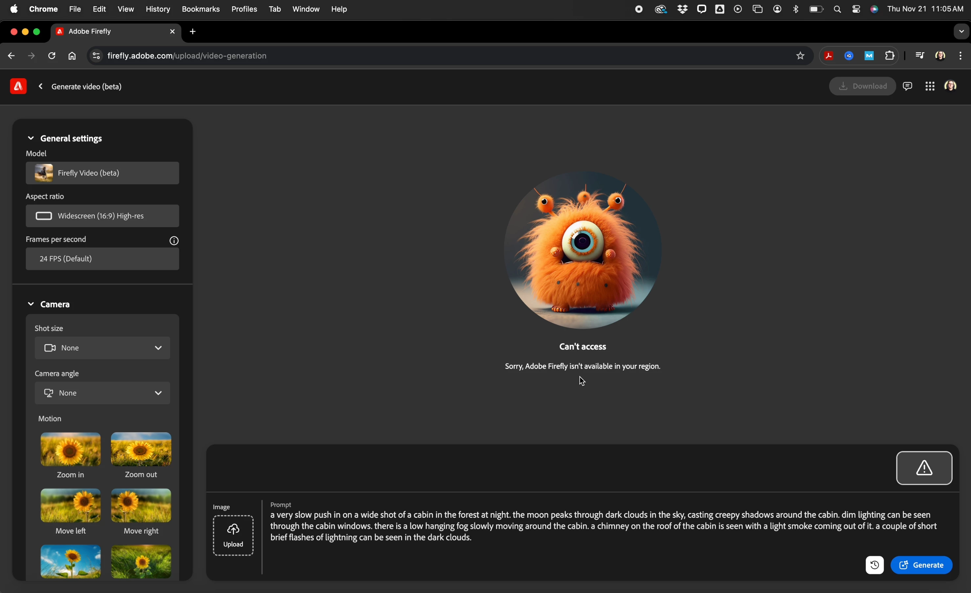Bookmark this page with the star icon

click(x=800, y=56)
